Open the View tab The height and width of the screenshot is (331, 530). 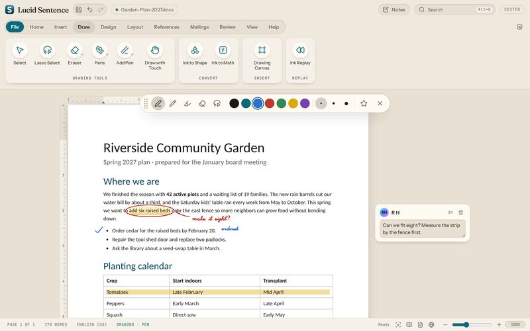point(252,27)
